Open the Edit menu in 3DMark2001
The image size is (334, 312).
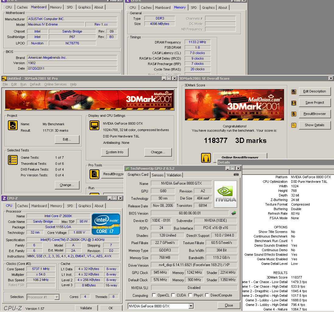click(14, 84)
